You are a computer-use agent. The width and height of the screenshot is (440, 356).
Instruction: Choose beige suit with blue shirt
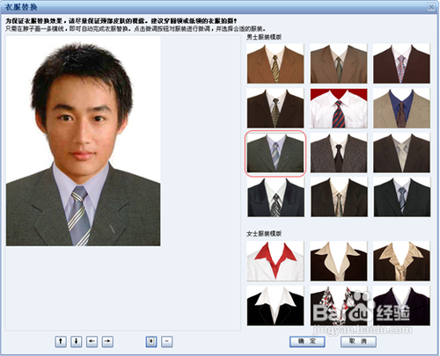pos(401,108)
